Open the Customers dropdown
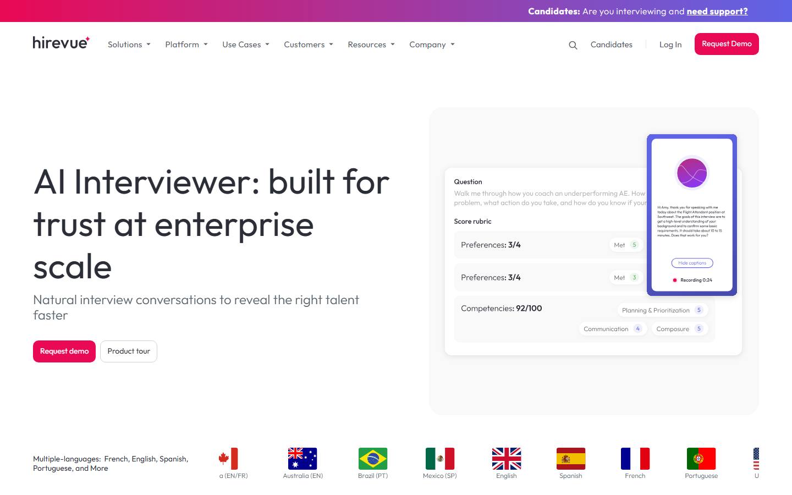Image resolution: width=792 pixels, height=495 pixels. 309,45
